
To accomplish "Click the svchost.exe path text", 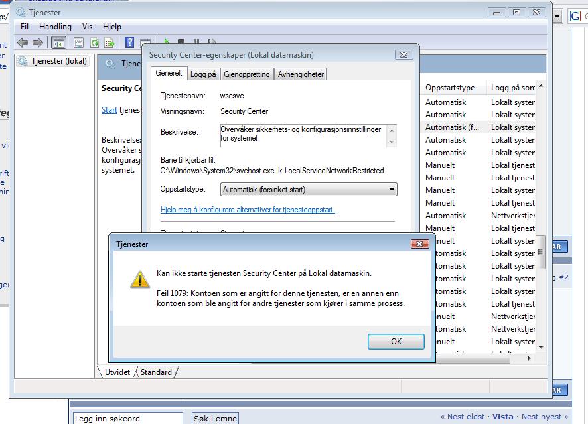I will tap(272, 171).
